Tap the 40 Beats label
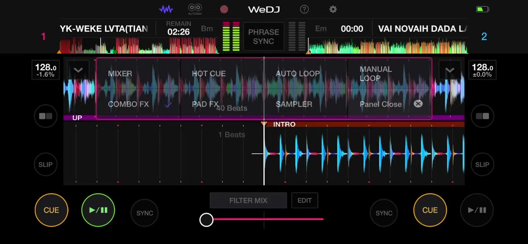The height and width of the screenshot is (244, 528). point(232,108)
